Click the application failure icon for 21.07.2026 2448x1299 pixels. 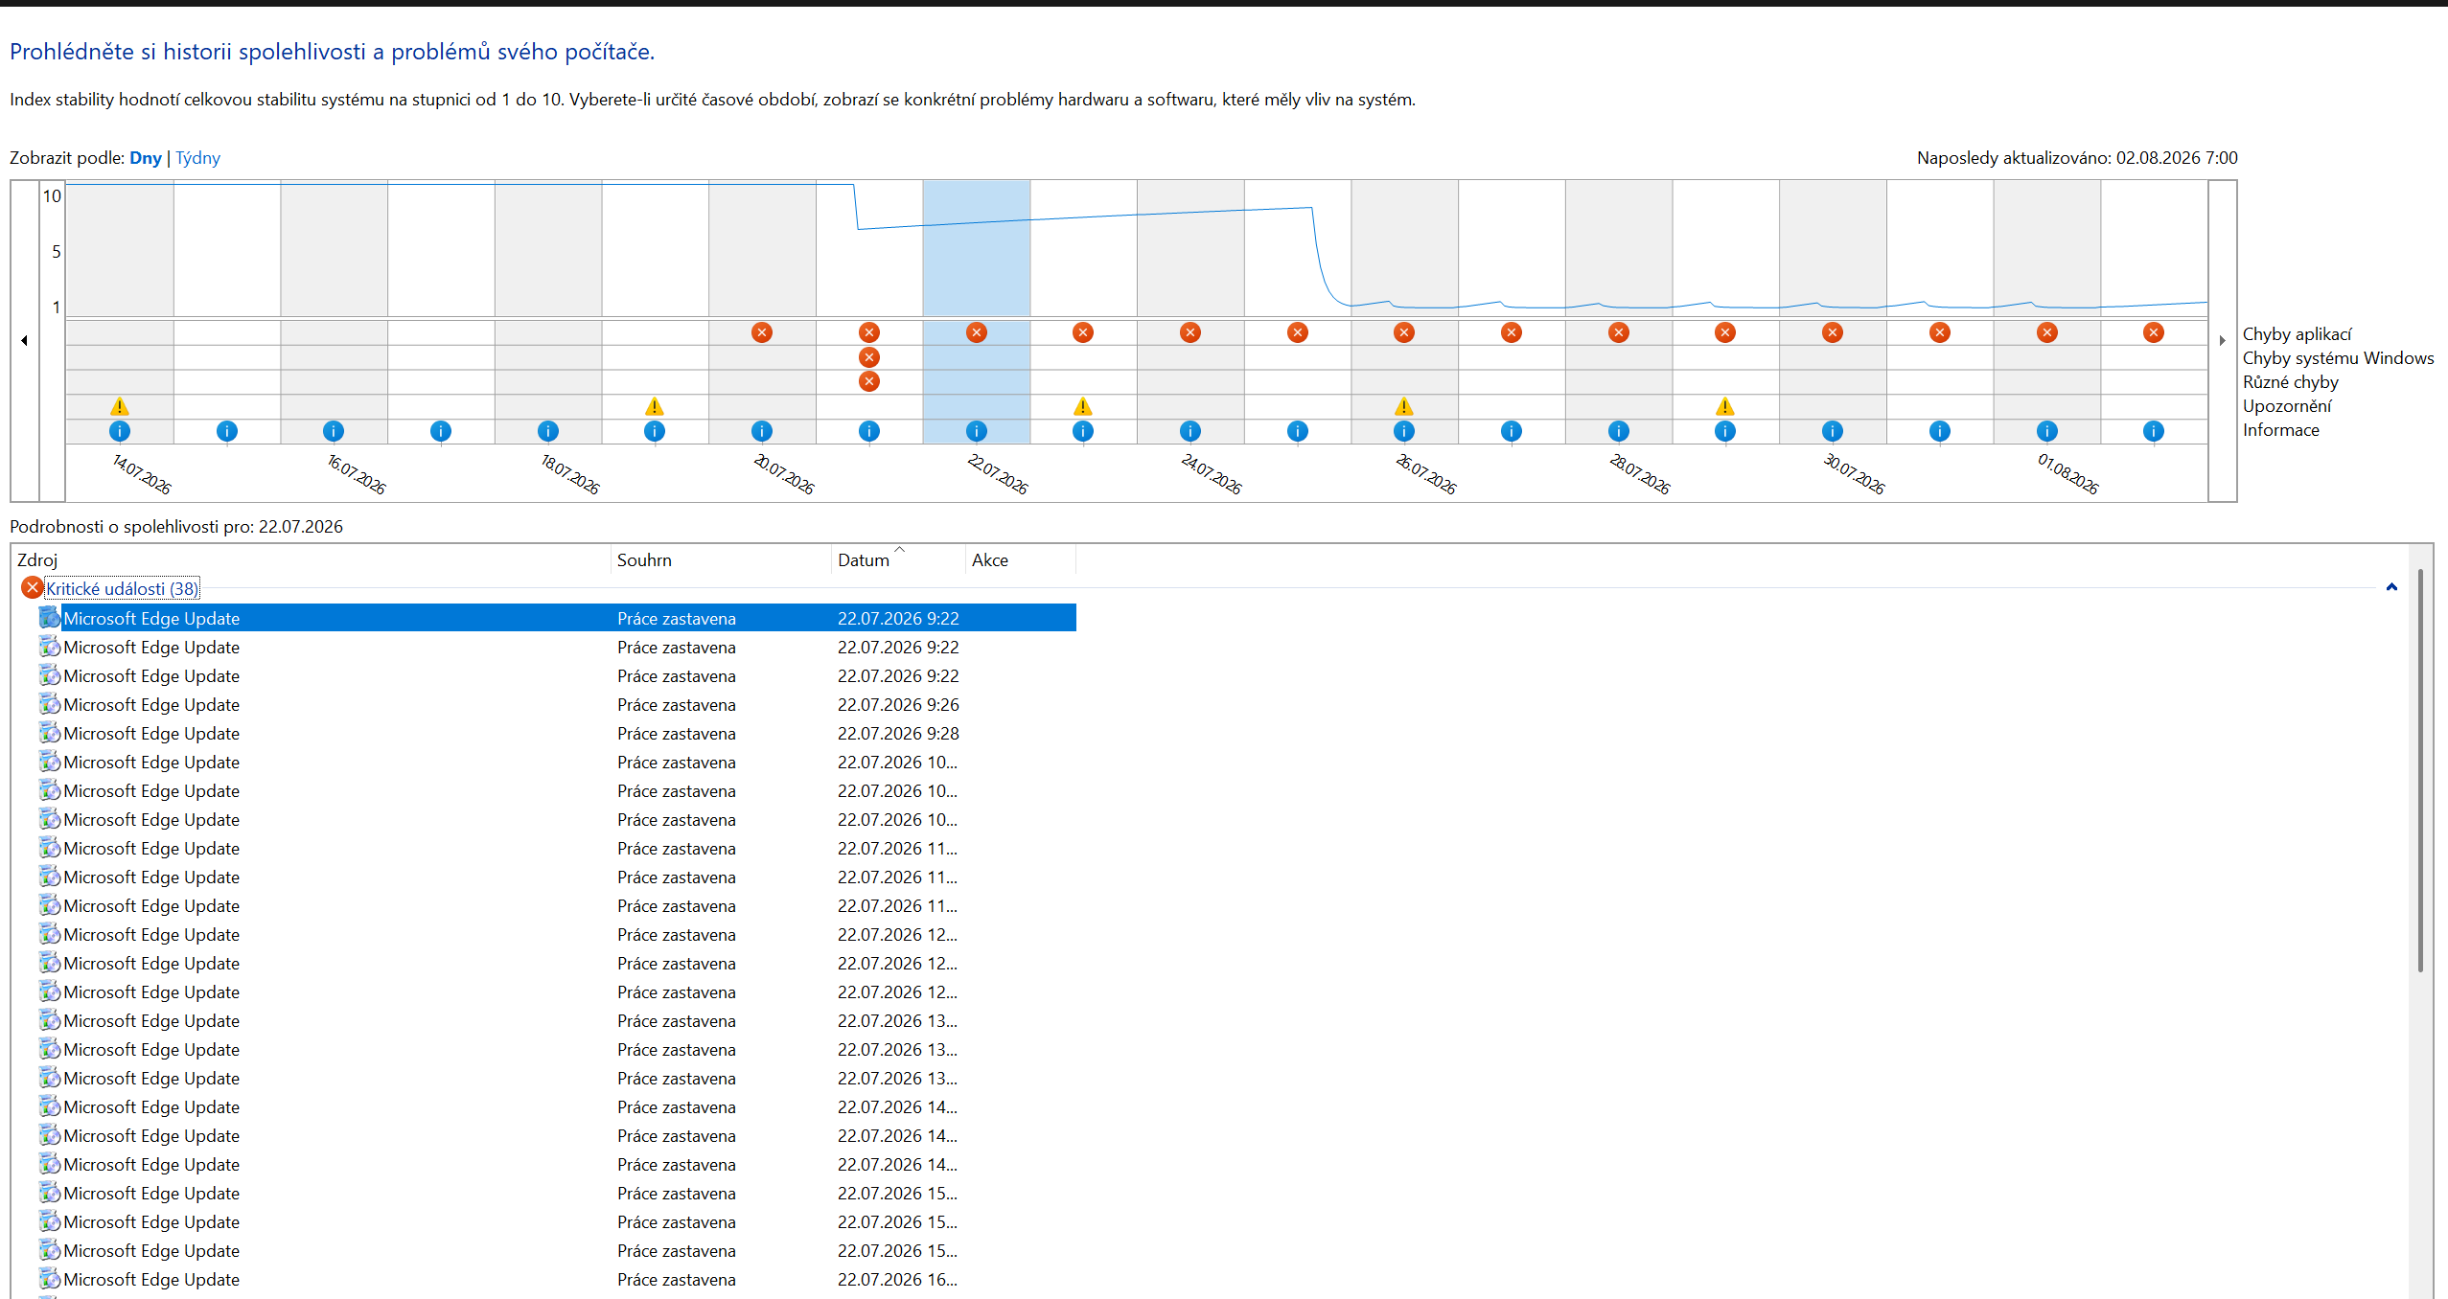click(x=869, y=332)
